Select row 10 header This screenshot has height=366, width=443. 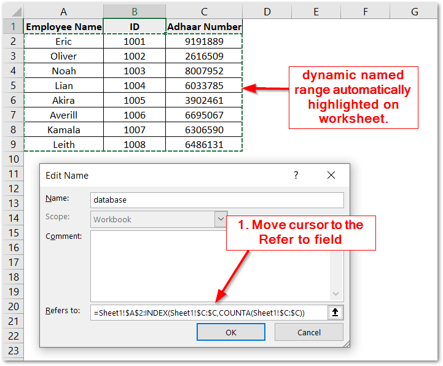[x=14, y=159]
